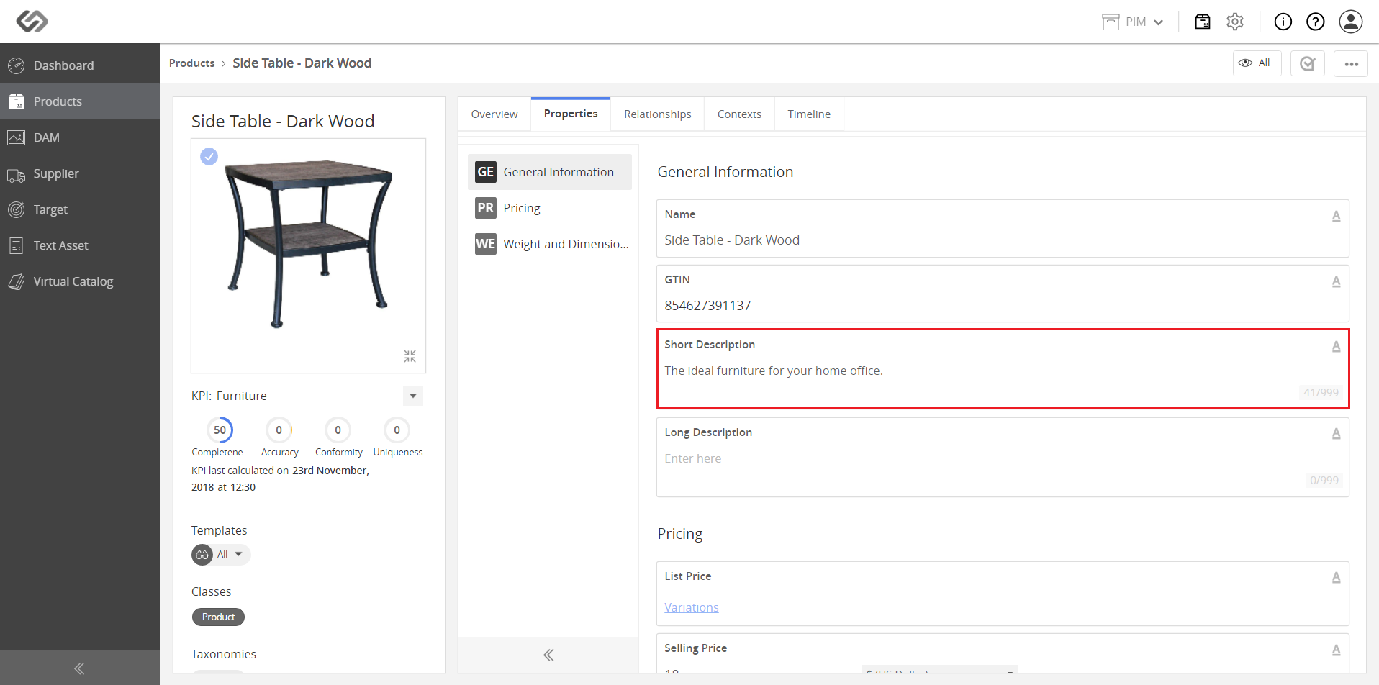The image size is (1379, 685).
Task: Collapse the left sidebar navigation
Action: coord(79,668)
